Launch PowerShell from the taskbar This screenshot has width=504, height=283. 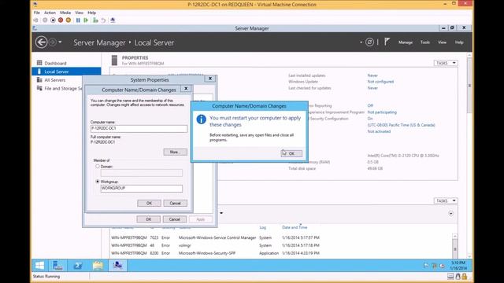tap(78, 266)
